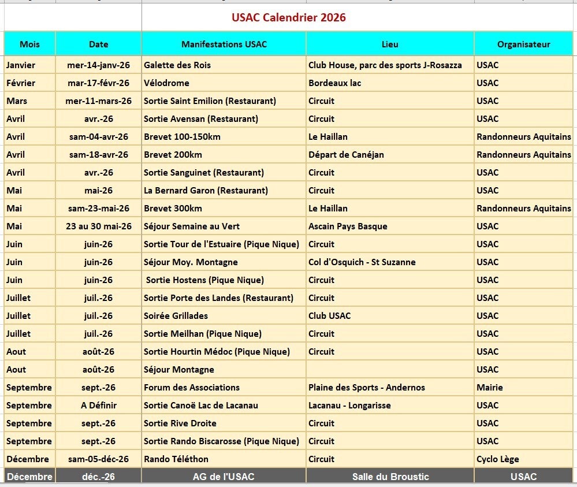Screen dimensions: 577x487
Task: Select the Soirée Grillades cell
Action: [224, 316]
